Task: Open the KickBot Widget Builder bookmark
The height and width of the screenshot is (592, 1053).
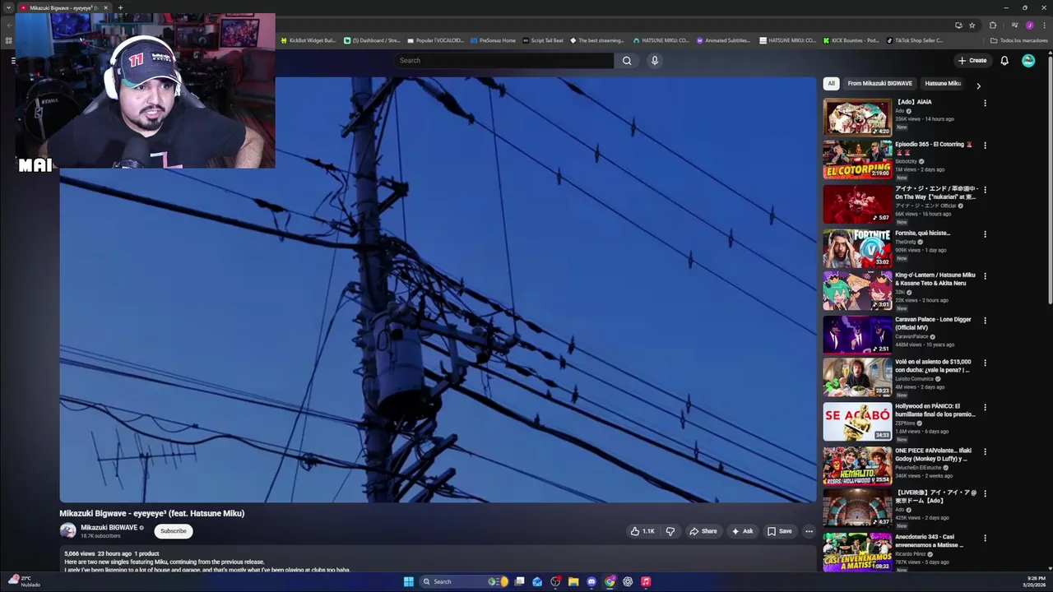Action: (x=308, y=40)
